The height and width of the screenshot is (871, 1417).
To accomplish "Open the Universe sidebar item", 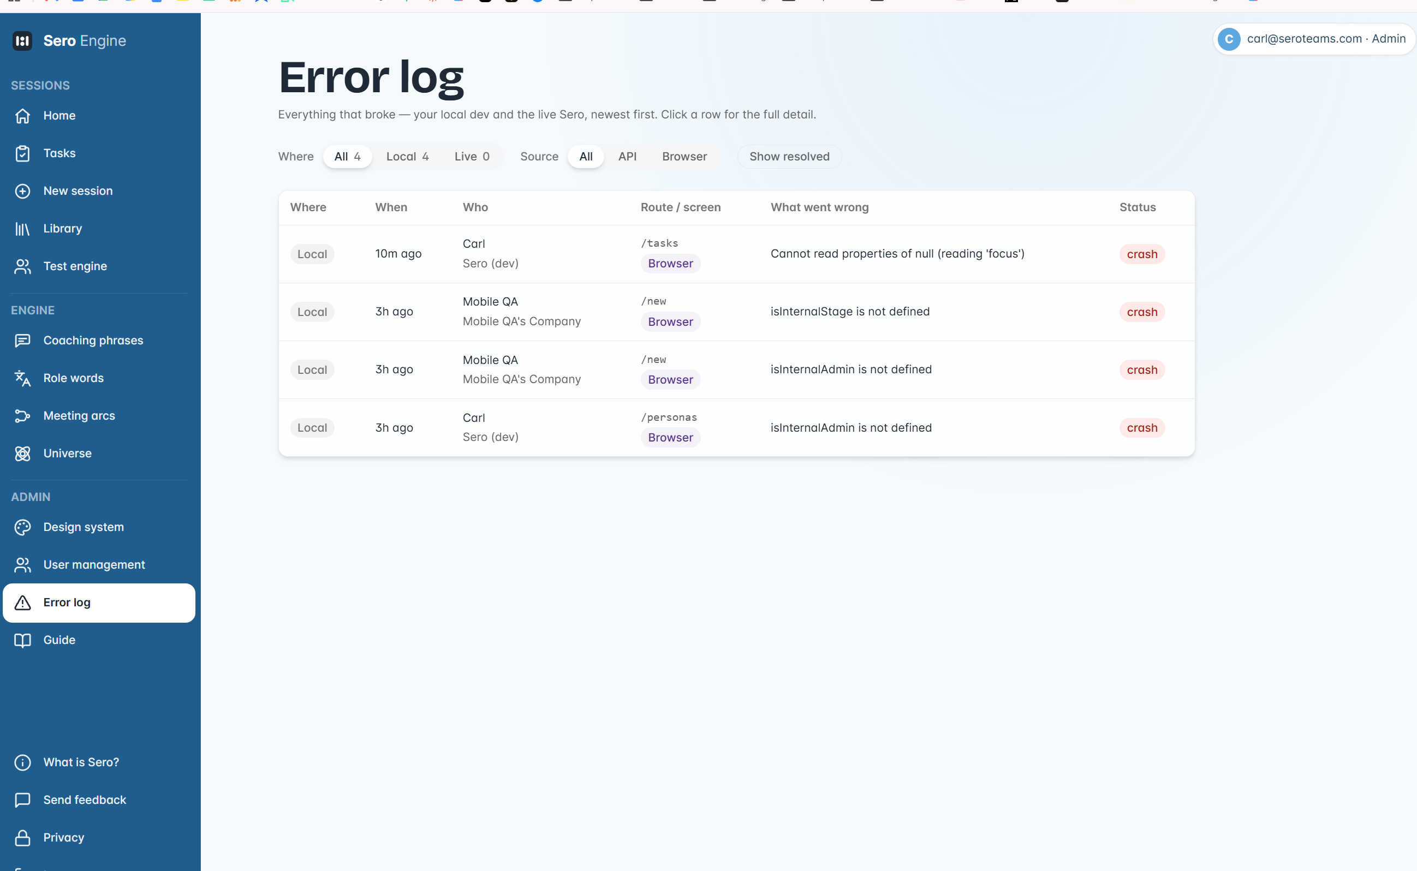I will pos(99,454).
